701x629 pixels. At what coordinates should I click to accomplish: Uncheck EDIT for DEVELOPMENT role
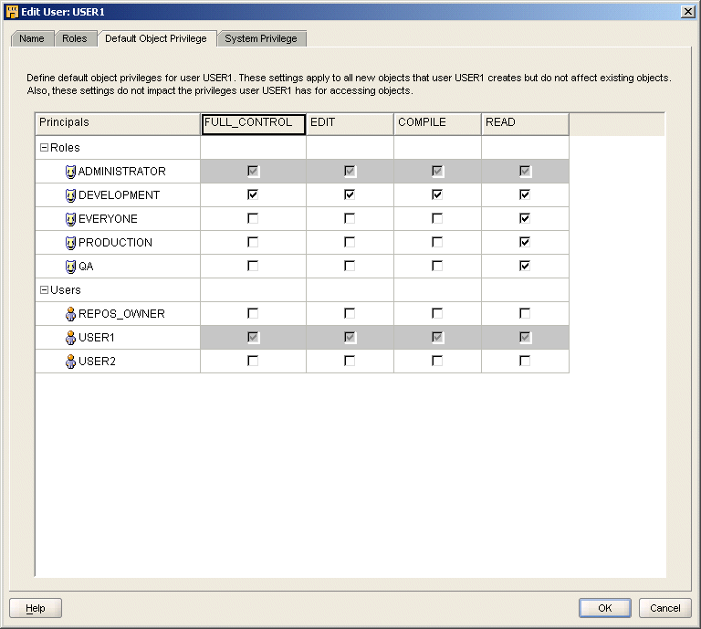pyautogui.click(x=350, y=195)
